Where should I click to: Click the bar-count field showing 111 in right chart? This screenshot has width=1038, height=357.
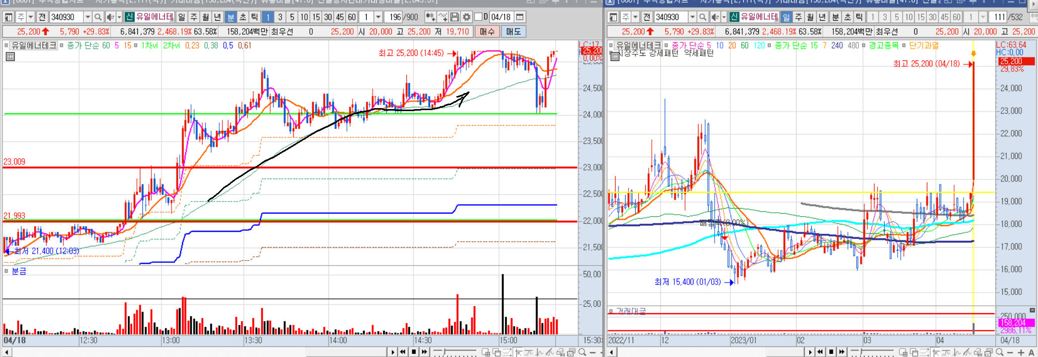(998, 17)
